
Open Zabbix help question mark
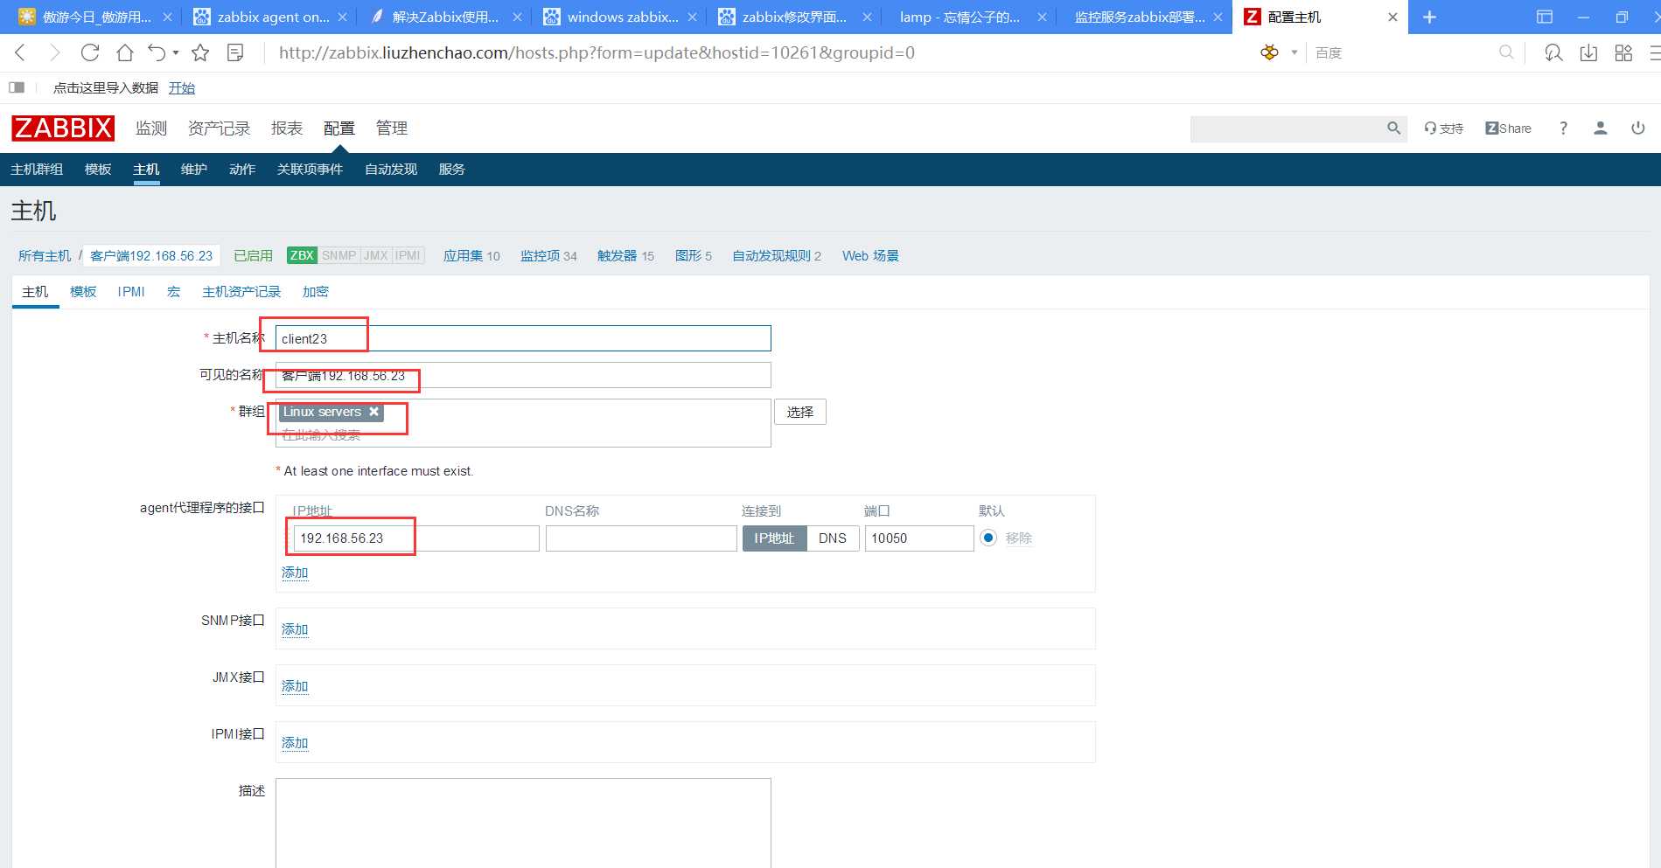pos(1563,128)
